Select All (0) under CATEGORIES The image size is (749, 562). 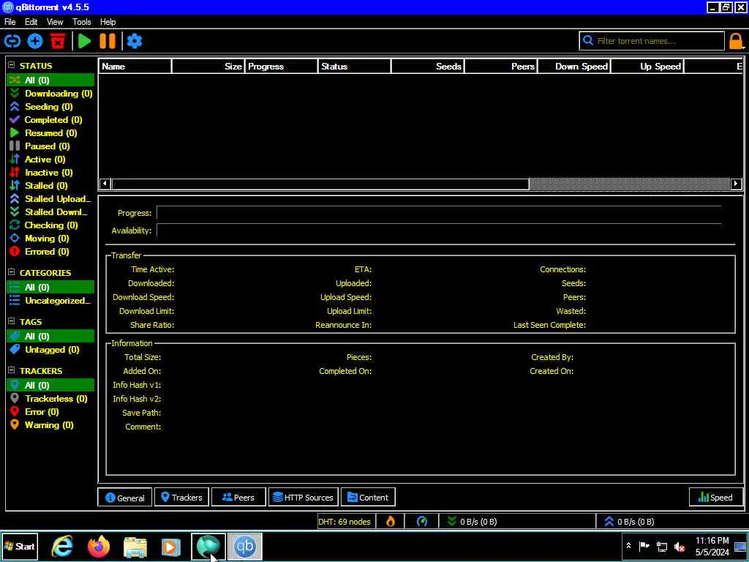(50, 287)
